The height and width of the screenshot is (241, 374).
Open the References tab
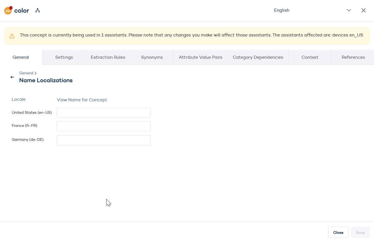click(x=353, y=57)
